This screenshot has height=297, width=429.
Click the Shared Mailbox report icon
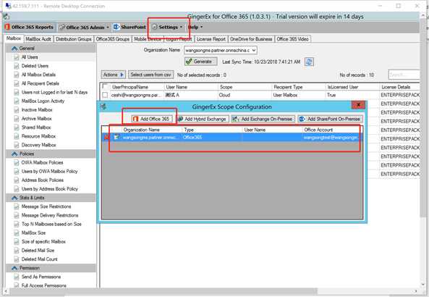coord(17,127)
